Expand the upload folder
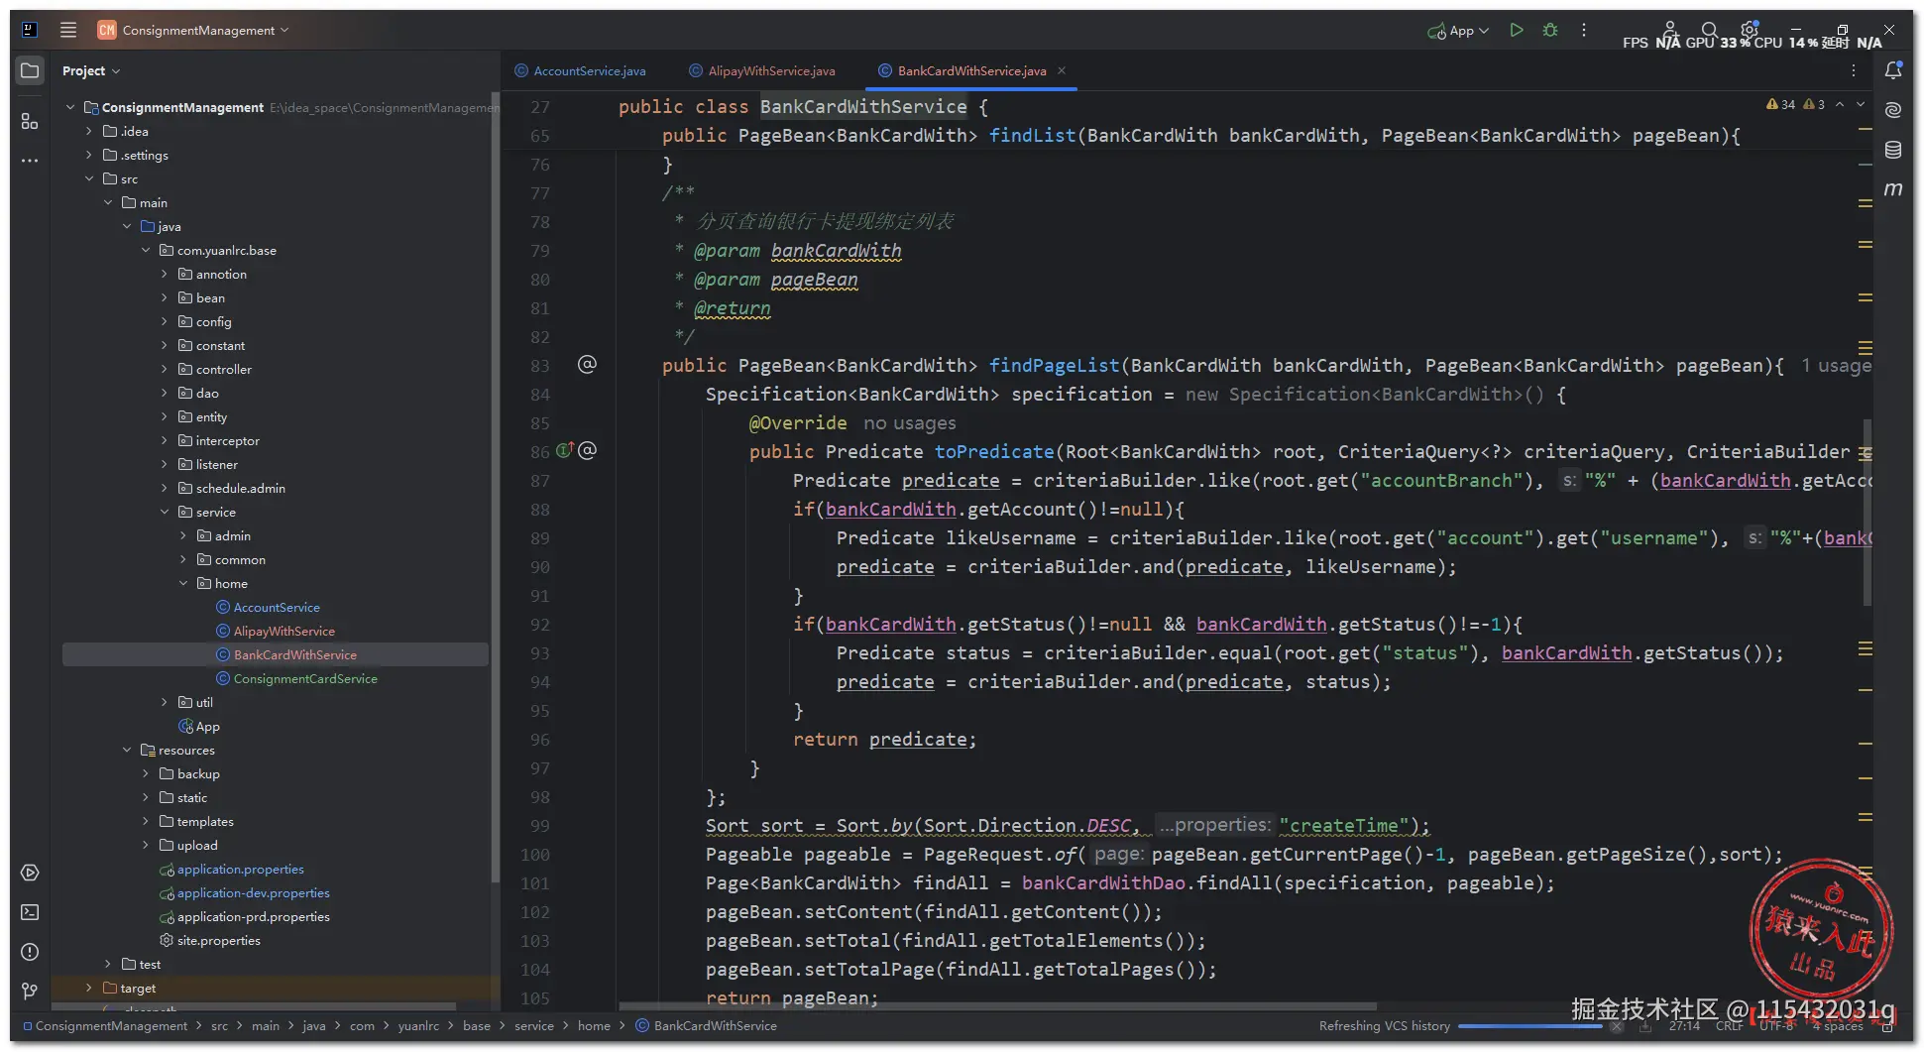The image size is (1924, 1052). coord(146,846)
